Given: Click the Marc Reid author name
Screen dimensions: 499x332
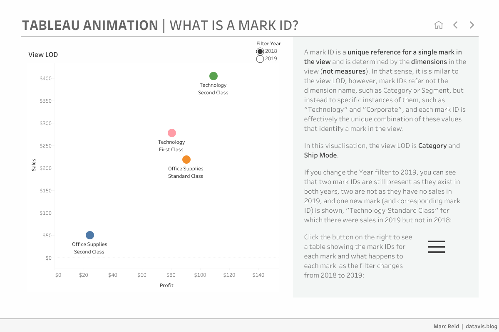Looking at the screenshot, I should (x=445, y=326).
